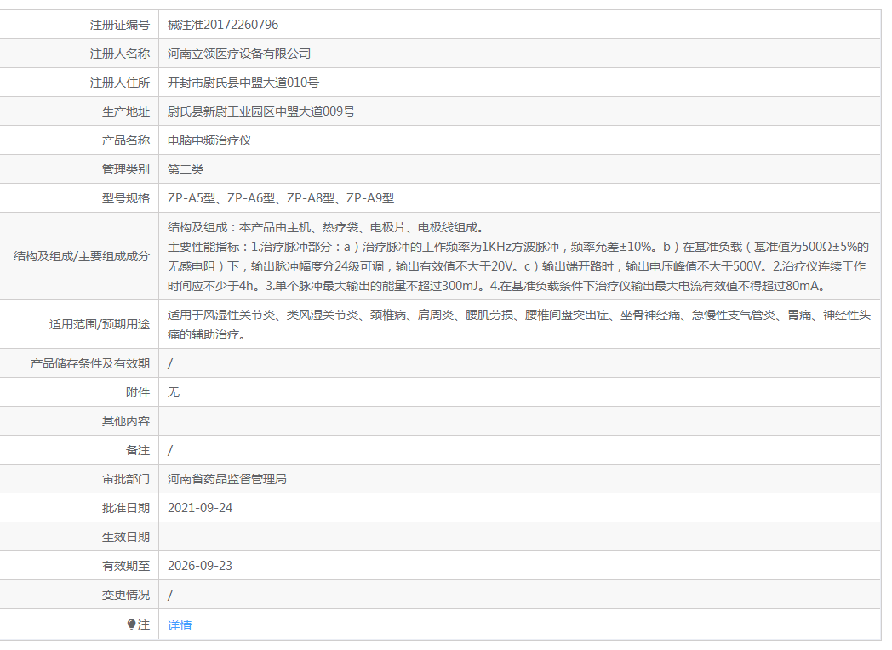Click the 批准日期 label
This screenshot has height=650, width=892.
pos(126,508)
